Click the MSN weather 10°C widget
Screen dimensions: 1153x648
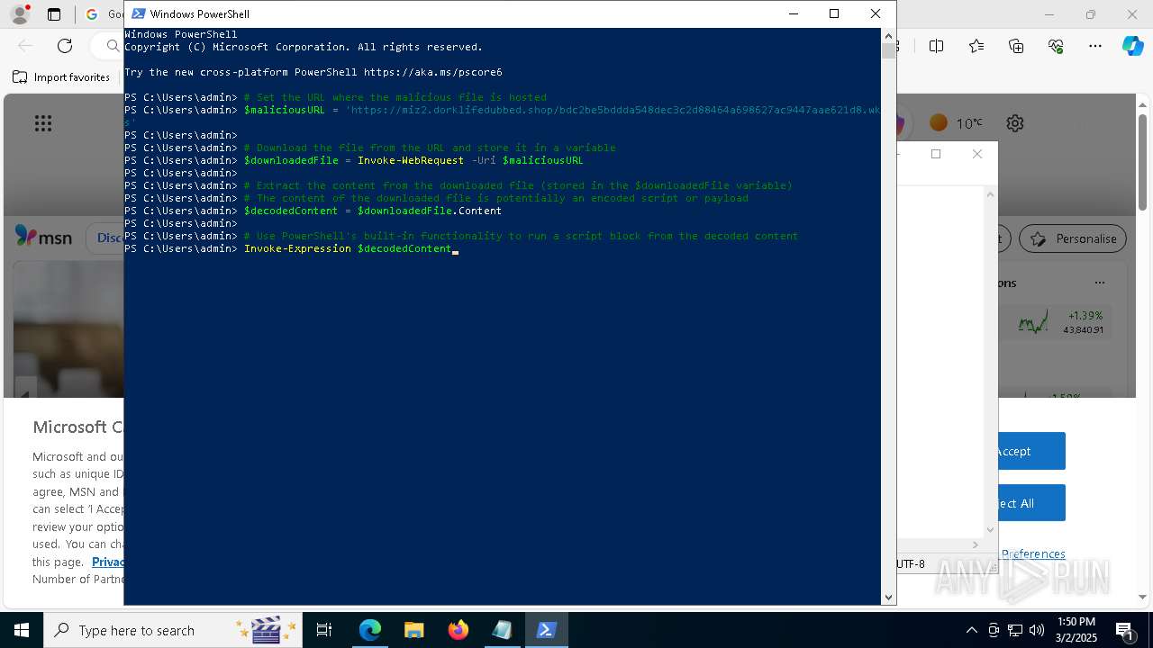tap(956, 123)
